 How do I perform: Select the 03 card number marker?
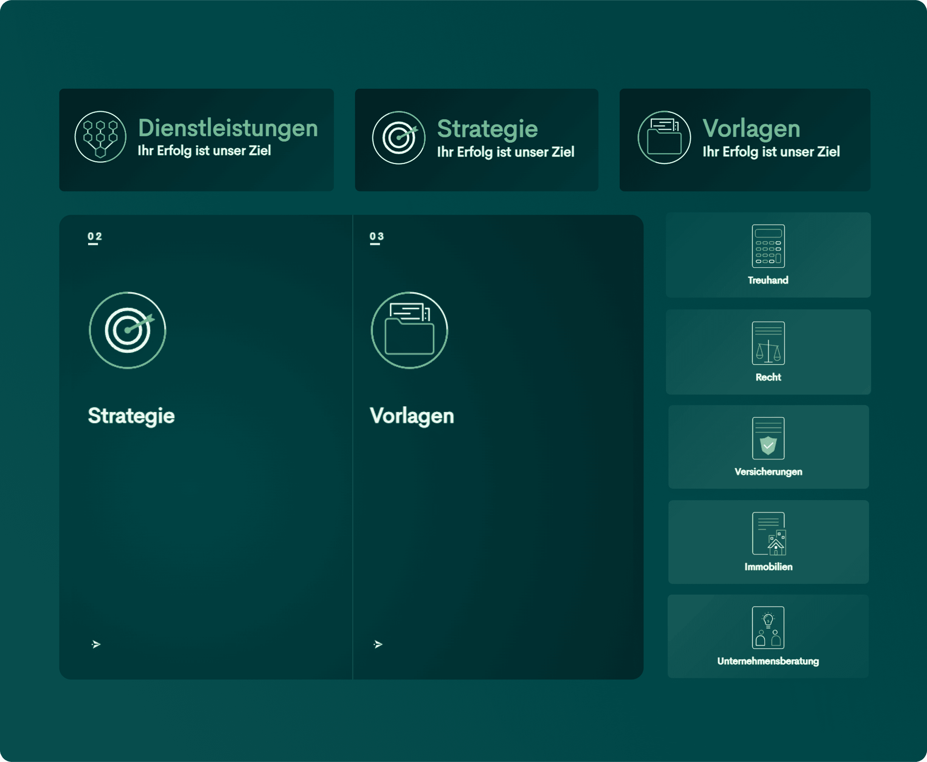tap(377, 237)
